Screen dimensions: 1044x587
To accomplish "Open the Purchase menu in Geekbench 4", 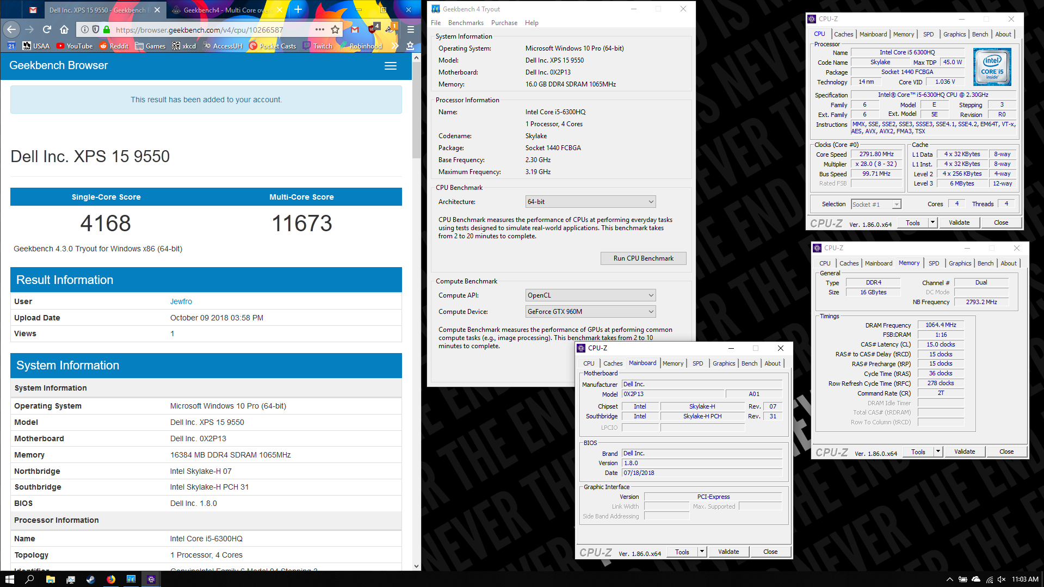I will point(504,23).
